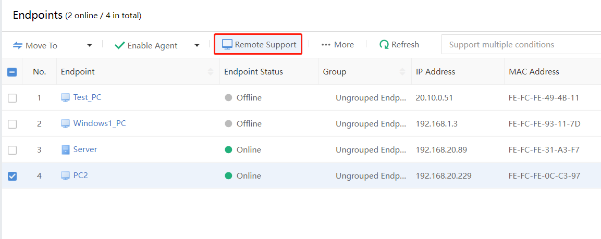Click the Server endpoint icon

65,150
